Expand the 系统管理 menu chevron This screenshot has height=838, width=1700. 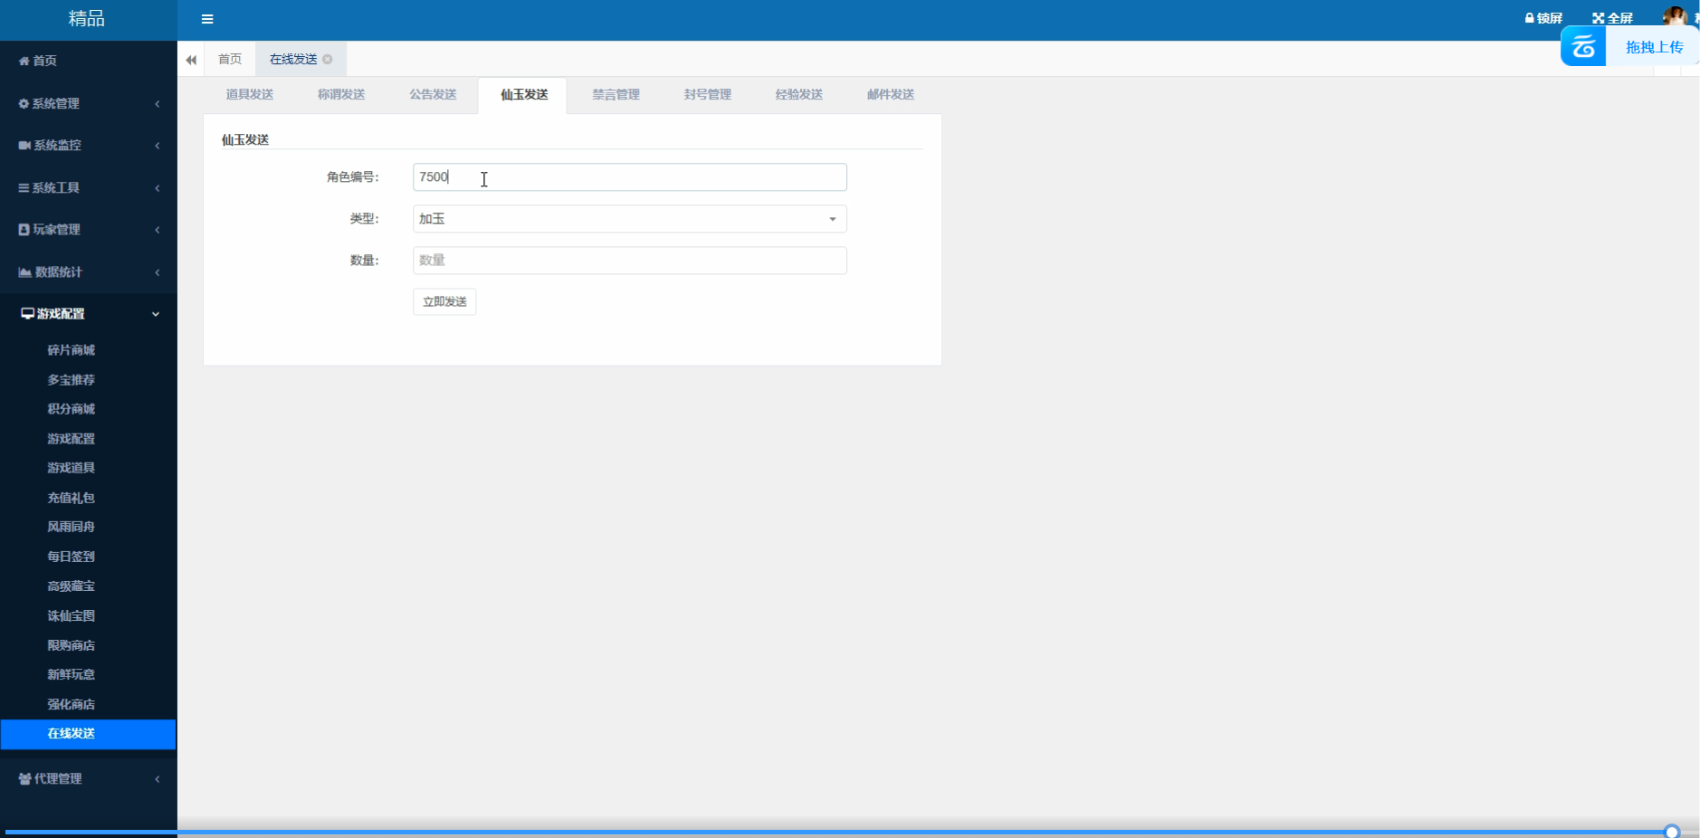(x=158, y=104)
